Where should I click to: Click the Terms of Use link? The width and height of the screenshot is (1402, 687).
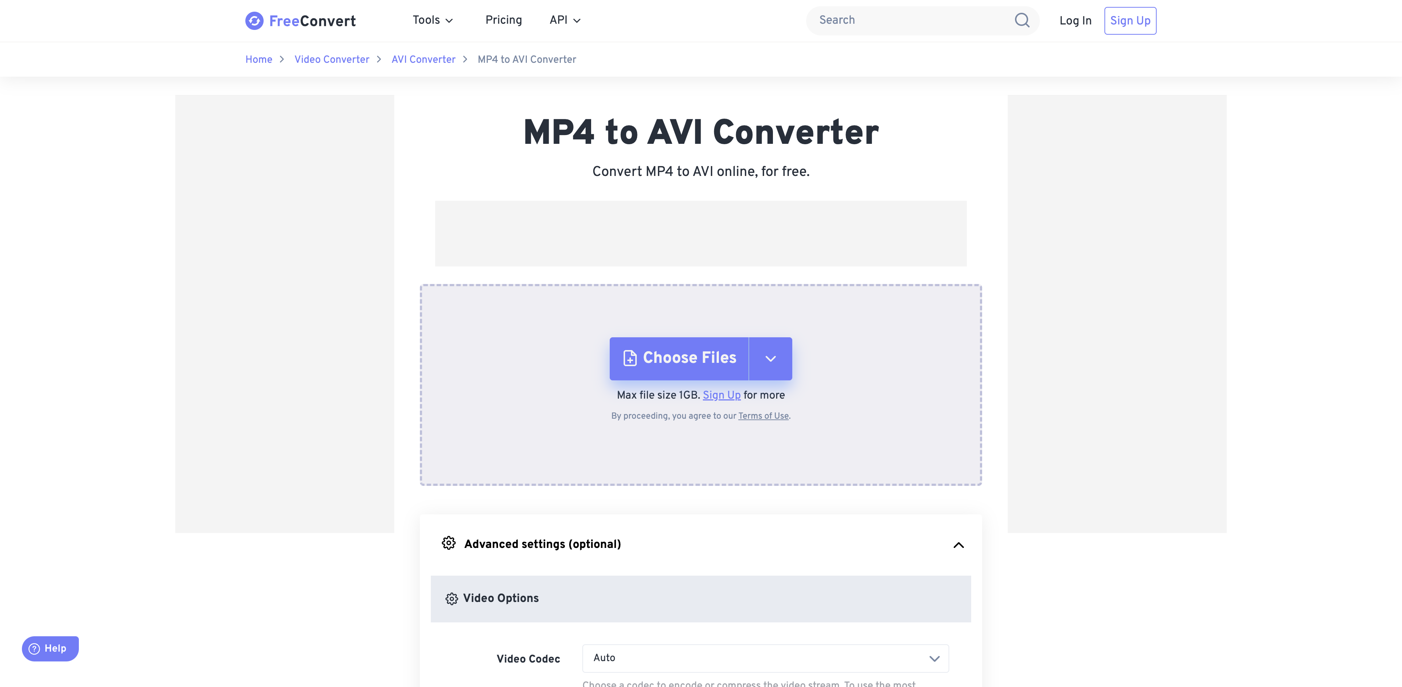tap(763, 415)
